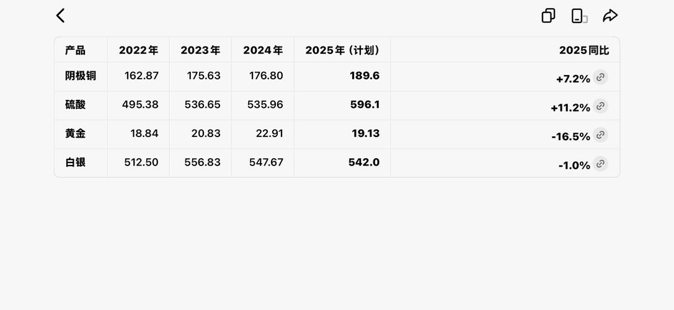Tap the phone orientation switch icon
Viewport: 674px width, 310px height.
coord(579,15)
